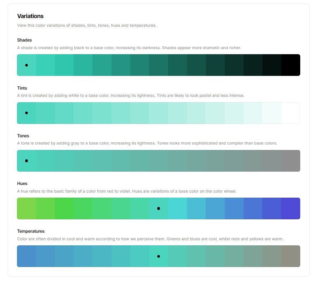Select the sky blue tenth Hues swatch
This screenshot has height=284, width=319.
click(x=196, y=208)
